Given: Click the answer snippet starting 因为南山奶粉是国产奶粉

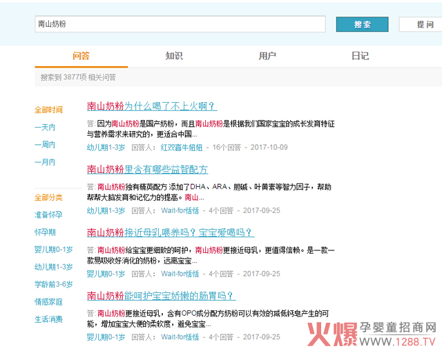Looking at the screenshot, I should 211,129.
